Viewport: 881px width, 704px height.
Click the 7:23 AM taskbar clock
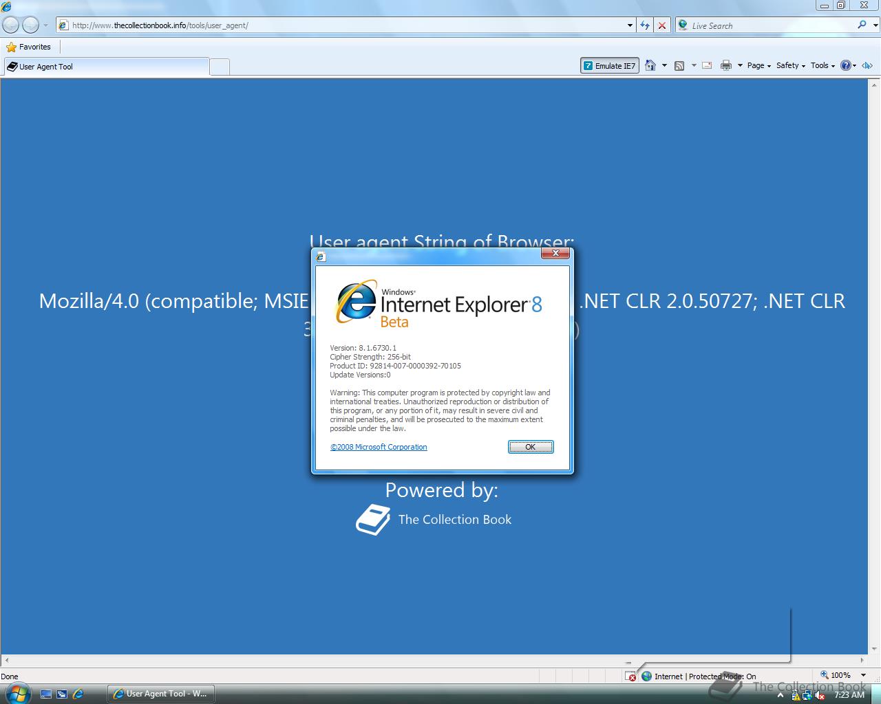pyautogui.click(x=849, y=695)
